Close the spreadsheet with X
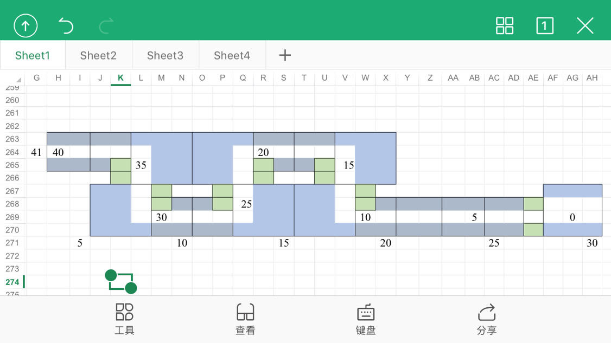 pyautogui.click(x=585, y=25)
